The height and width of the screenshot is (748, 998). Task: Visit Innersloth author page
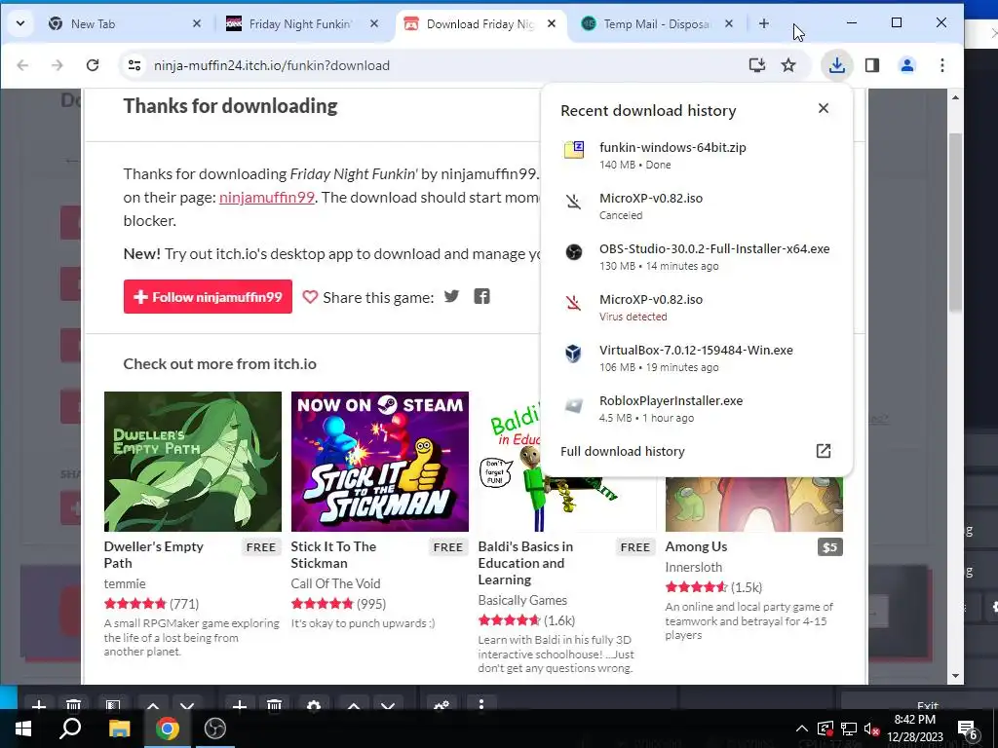tap(693, 567)
